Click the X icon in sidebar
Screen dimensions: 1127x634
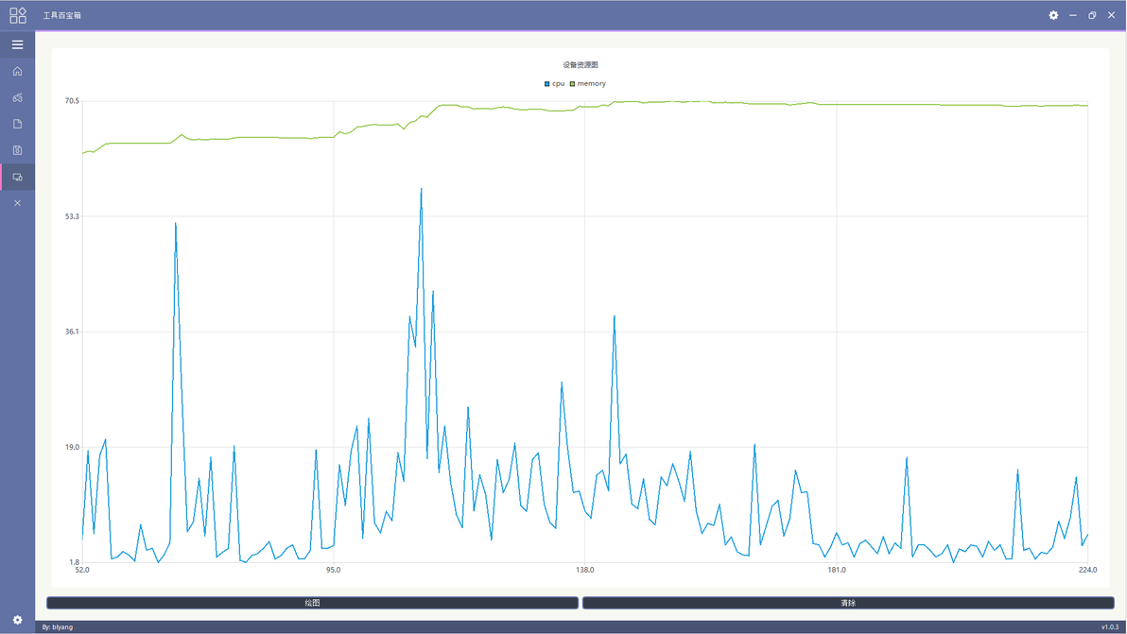pos(17,203)
